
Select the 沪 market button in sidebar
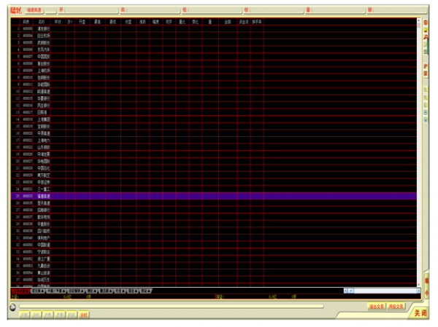(x=426, y=66)
